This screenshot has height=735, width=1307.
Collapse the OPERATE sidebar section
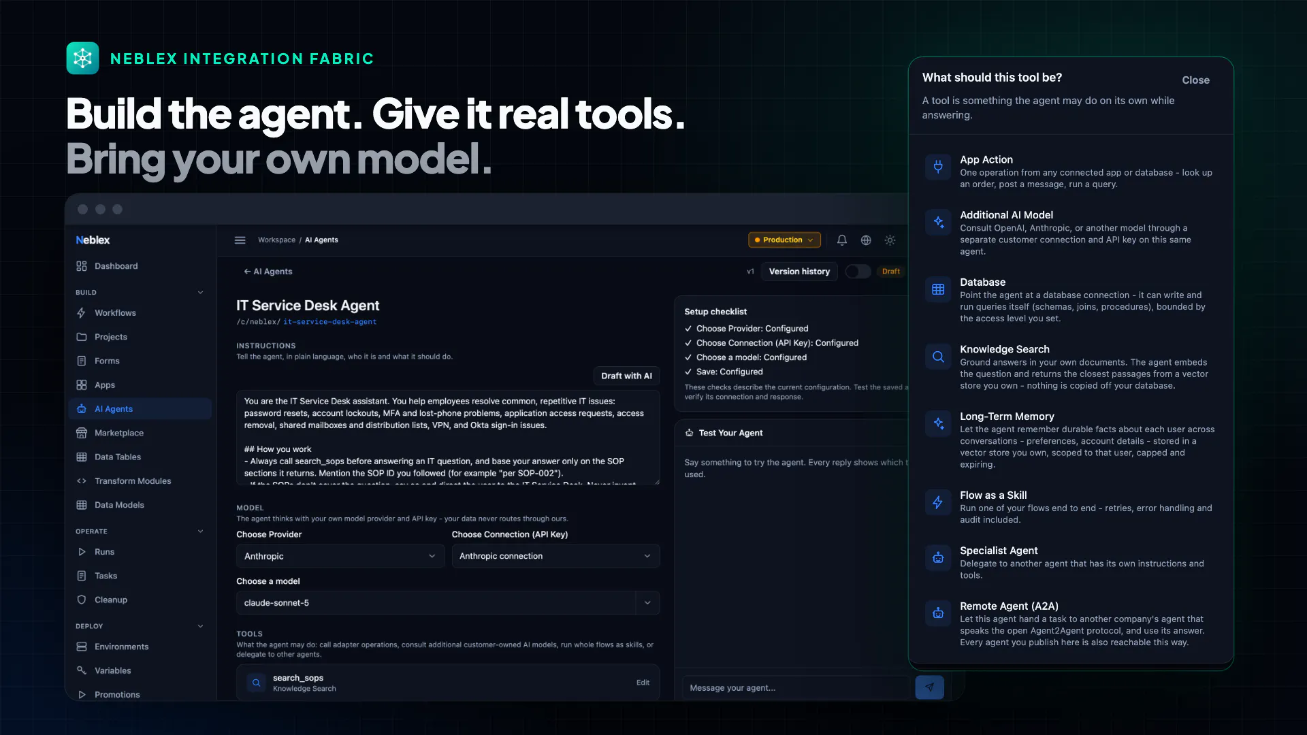(x=200, y=532)
